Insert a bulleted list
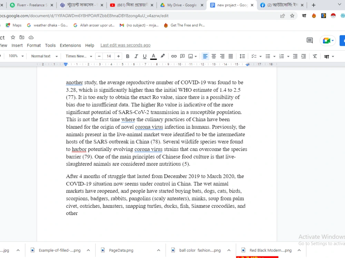This screenshot has height=258, width=345. point(268,56)
